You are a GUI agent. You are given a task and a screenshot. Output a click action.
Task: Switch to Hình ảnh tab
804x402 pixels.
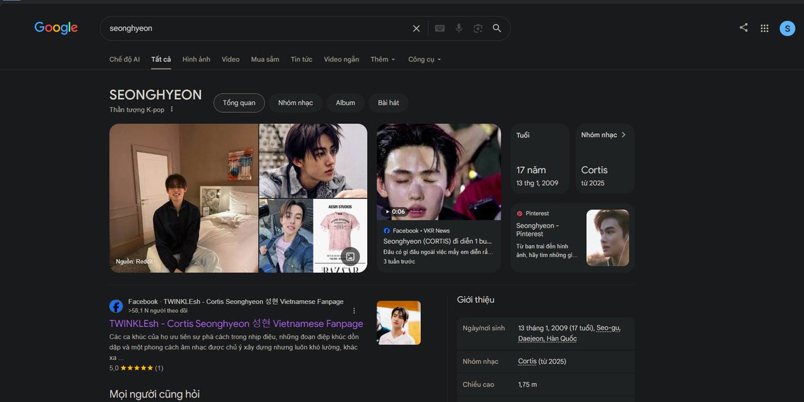[x=196, y=59]
